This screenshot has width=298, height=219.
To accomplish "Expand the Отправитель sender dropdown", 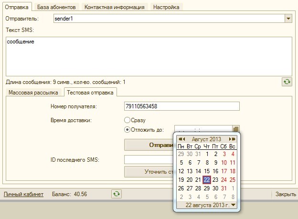I will (x=288, y=19).
